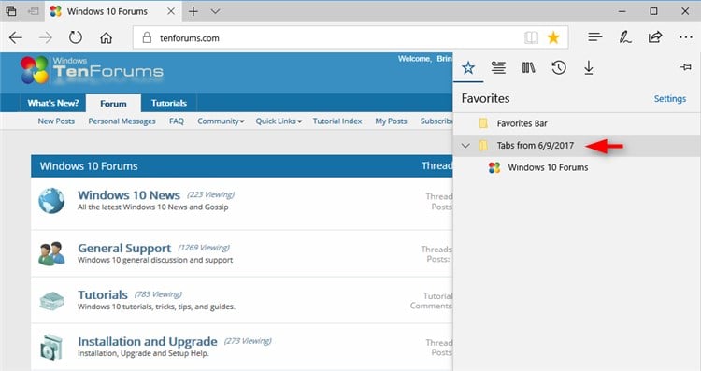The width and height of the screenshot is (701, 371).
Task: Switch to the Tutorials tab
Action: (x=169, y=103)
